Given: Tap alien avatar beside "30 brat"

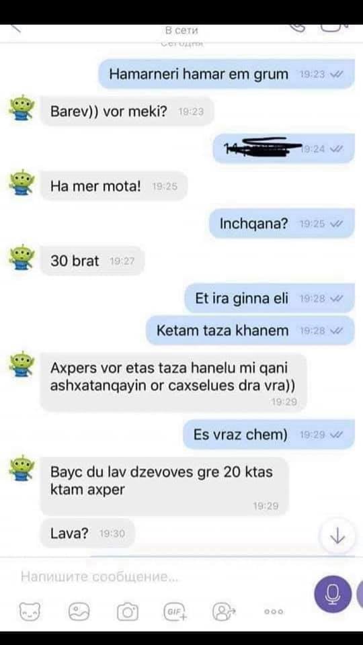Looking at the screenshot, I should [x=22, y=257].
